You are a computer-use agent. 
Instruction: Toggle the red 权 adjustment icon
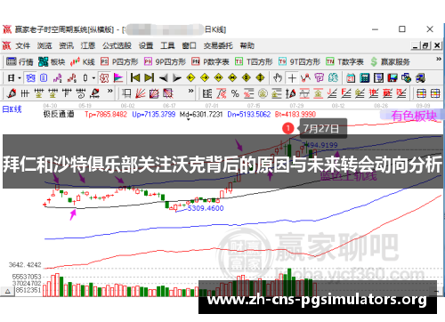click(104, 77)
